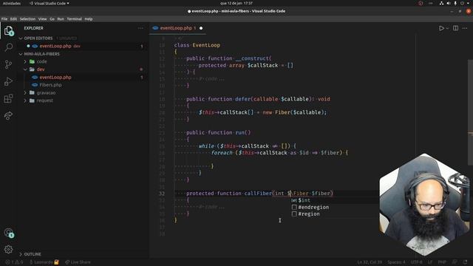Split the editor to the right
This screenshot has width=473, height=266.
pos(455,28)
